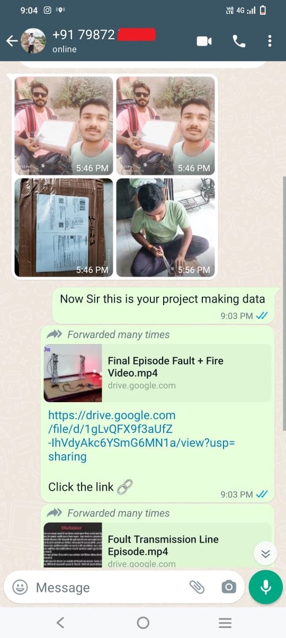286x638 pixels.
Task: Open the contact's profile picture
Action: [33, 41]
